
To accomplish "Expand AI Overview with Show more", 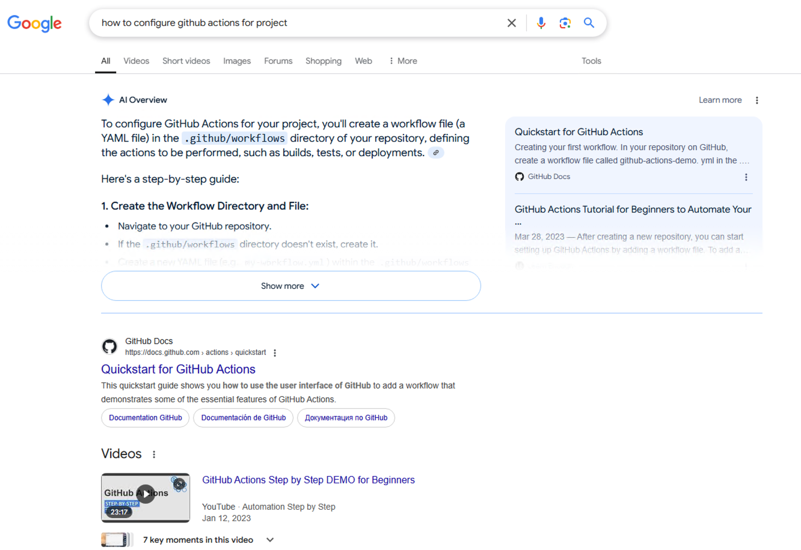I will tap(291, 286).
